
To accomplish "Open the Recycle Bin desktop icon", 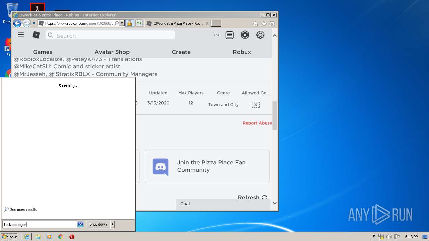I will coord(12,10).
